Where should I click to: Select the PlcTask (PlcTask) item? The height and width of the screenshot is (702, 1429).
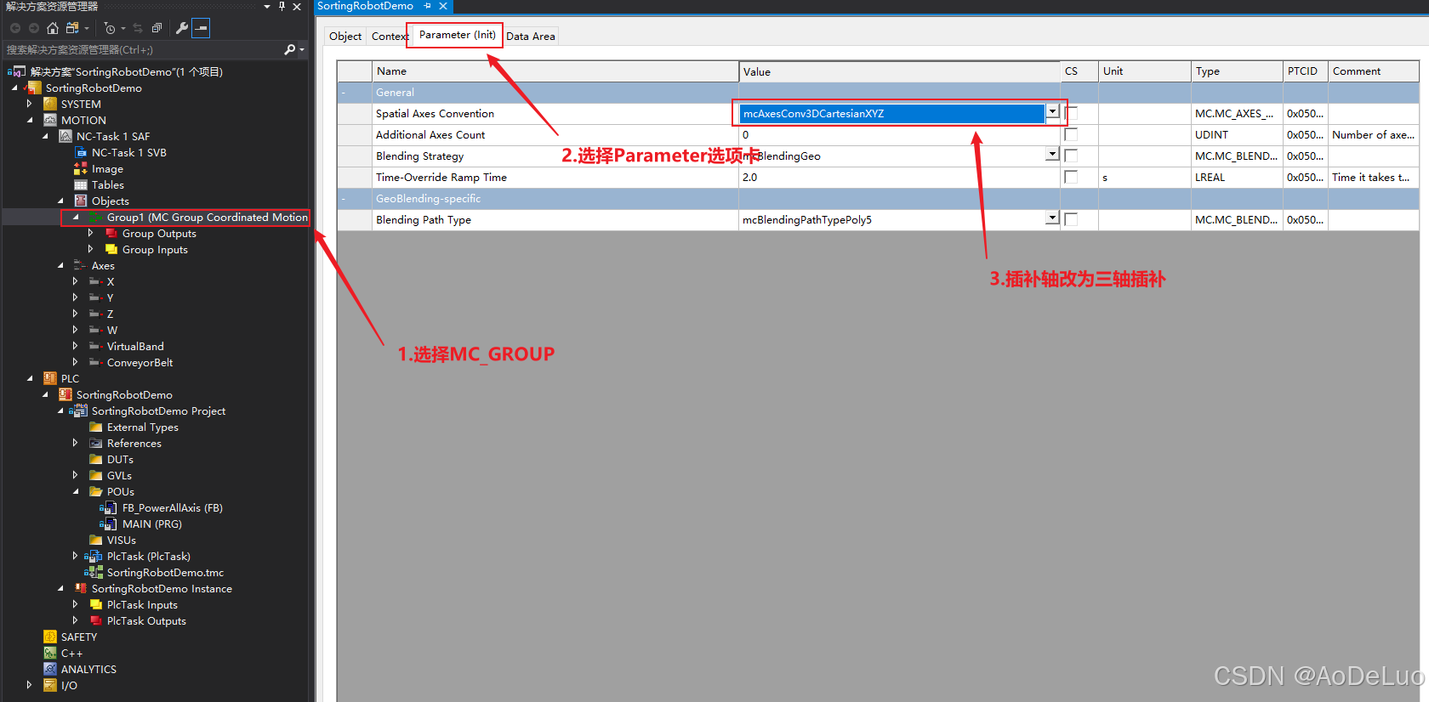(x=148, y=556)
